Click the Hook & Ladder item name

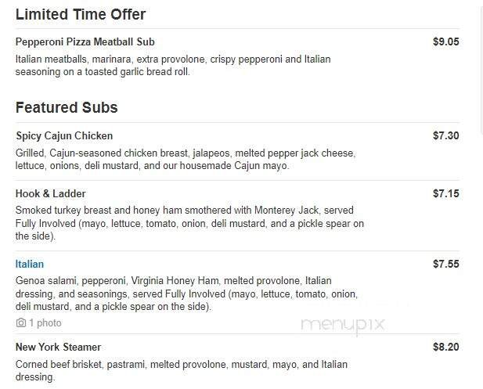coord(51,194)
